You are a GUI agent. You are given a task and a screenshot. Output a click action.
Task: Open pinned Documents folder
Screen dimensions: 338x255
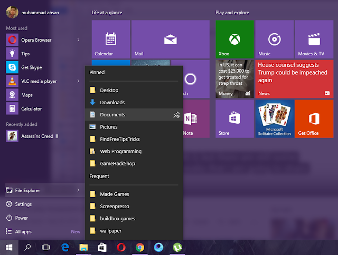tap(134, 115)
